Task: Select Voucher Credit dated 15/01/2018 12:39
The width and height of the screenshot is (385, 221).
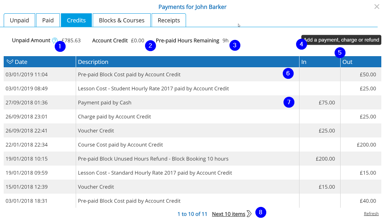Action: [192, 187]
